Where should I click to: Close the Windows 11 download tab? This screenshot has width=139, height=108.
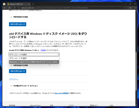[x=29, y=4]
